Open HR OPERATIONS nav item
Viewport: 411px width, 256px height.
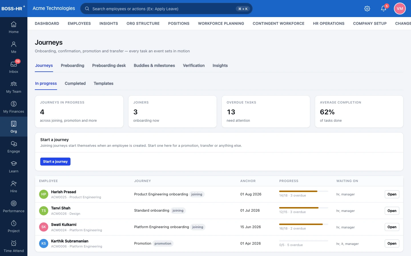tap(329, 23)
